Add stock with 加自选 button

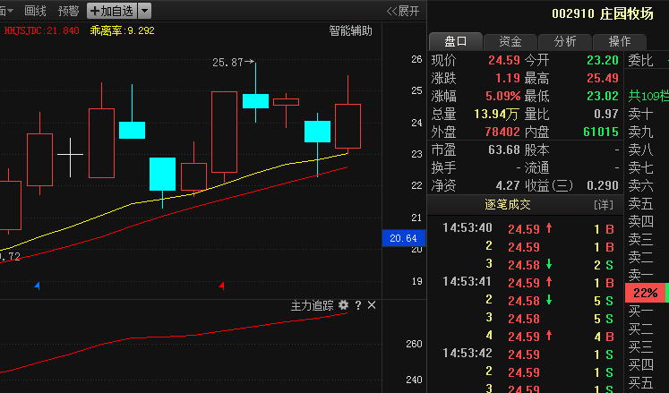[112, 11]
